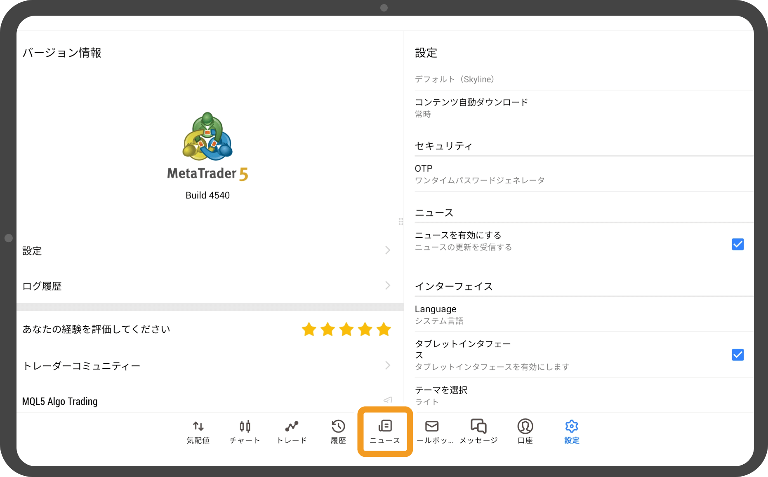Toggle news updates reception setting
768x477 pixels.
(737, 244)
